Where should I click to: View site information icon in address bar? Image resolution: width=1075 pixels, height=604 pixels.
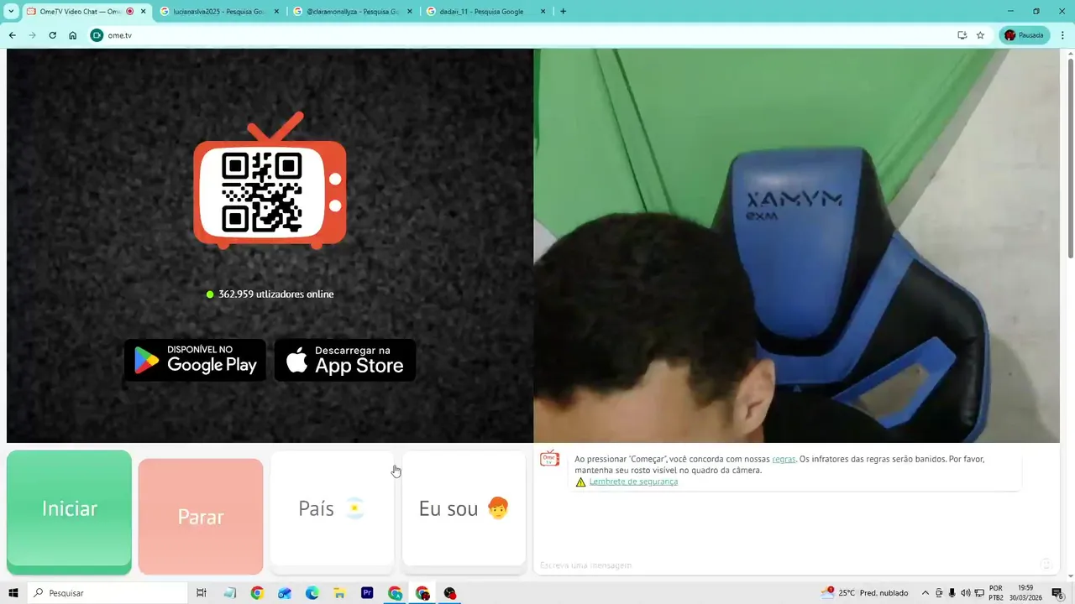click(x=97, y=35)
